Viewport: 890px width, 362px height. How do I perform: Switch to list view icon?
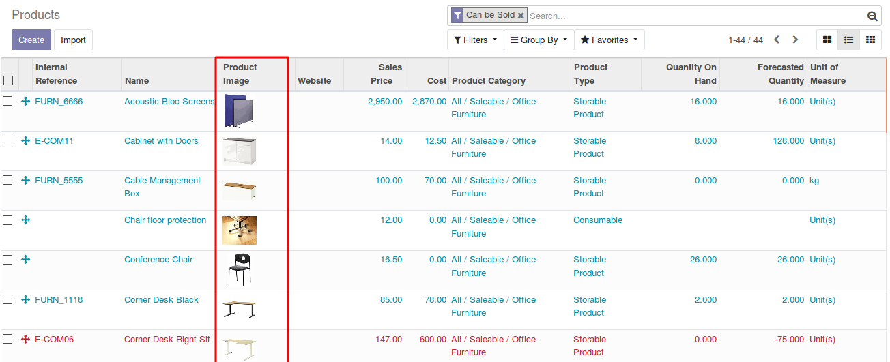(848, 40)
